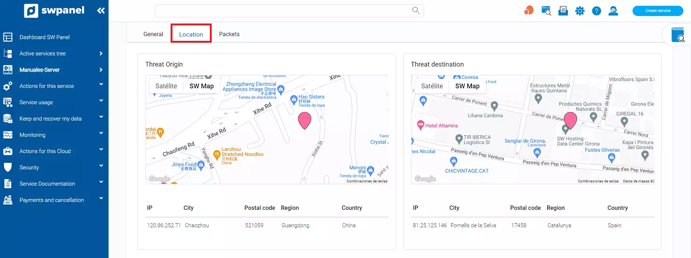Expand the Monitoring sidebar menu
This screenshot has height=258, width=691.
[x=32, y=135]
